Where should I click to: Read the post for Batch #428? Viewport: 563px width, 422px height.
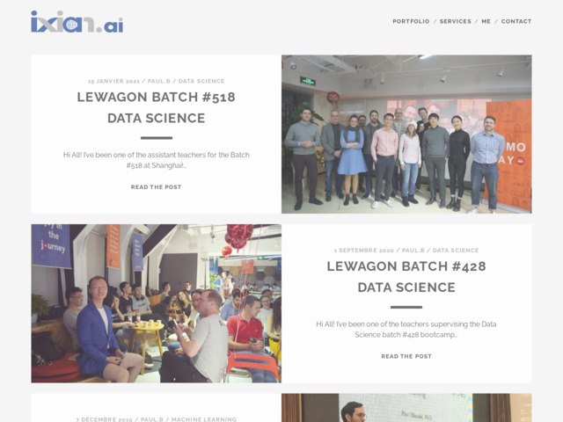pyautogui.click(x=406, y=356)
